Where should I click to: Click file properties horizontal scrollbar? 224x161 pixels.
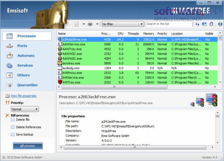click(135, 147)
